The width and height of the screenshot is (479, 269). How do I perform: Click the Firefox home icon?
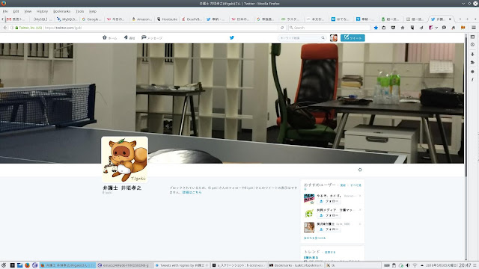click(403, 28)
